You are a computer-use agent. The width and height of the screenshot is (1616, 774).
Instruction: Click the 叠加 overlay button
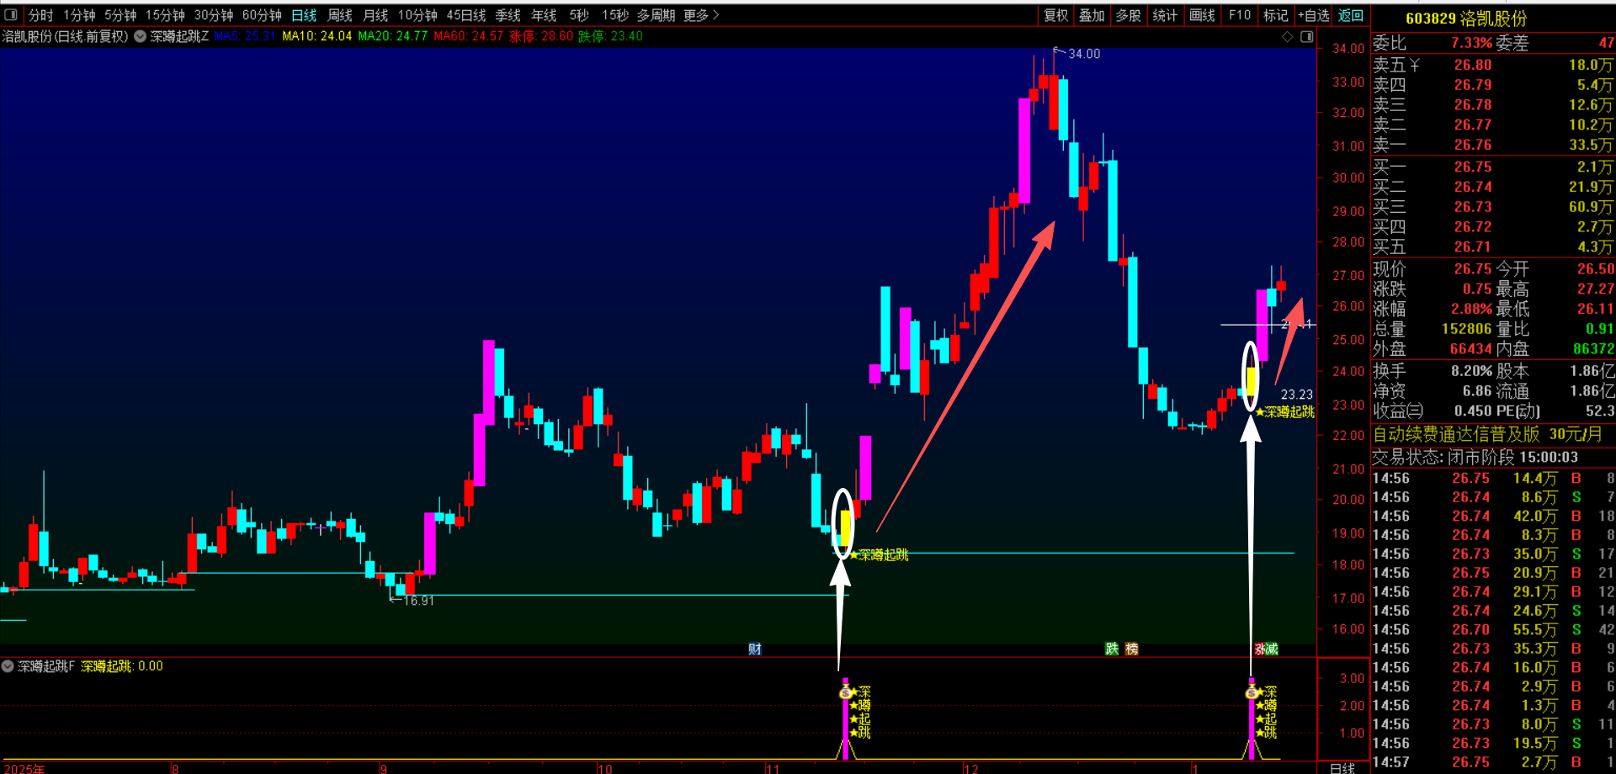pos(1092,15)
